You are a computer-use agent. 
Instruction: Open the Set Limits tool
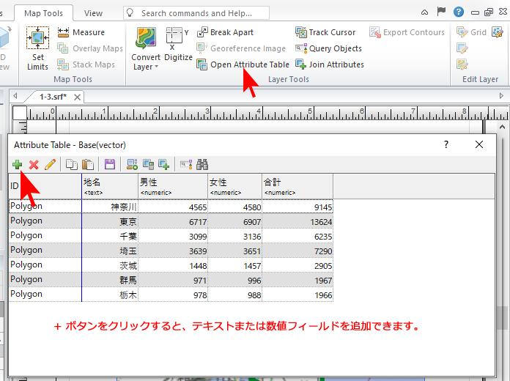38,48
